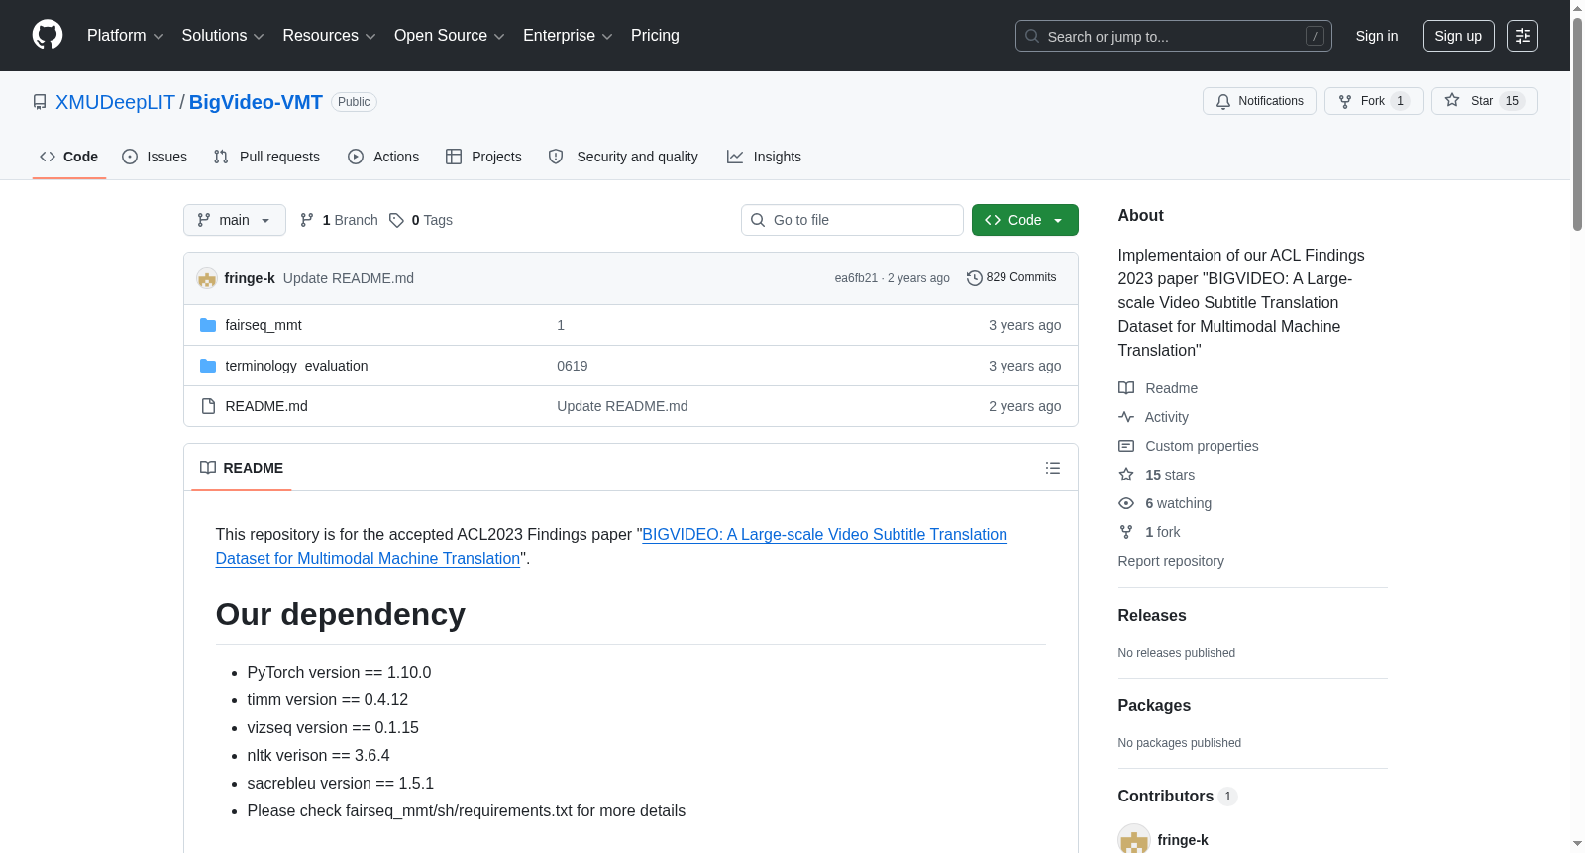Expand the Resources menu
1585x853 pixels.
[x=329, y=36]
